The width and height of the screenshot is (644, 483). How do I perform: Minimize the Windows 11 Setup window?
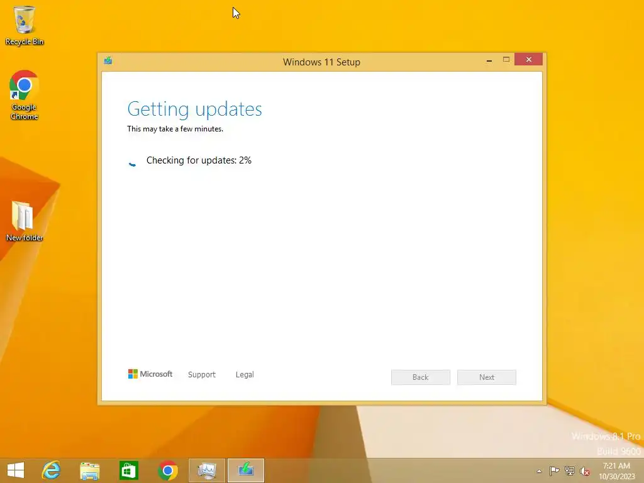click(x=489, y=60)
